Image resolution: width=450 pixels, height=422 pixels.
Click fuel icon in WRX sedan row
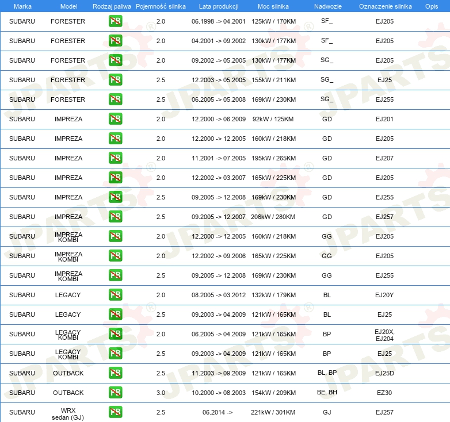tap(115, 412)
